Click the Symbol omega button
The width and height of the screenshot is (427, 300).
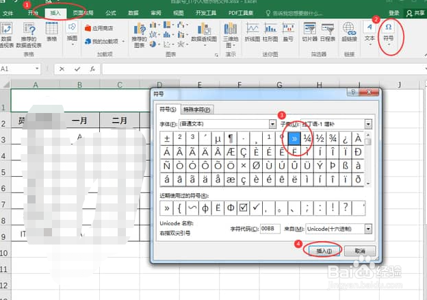(389, 34)
